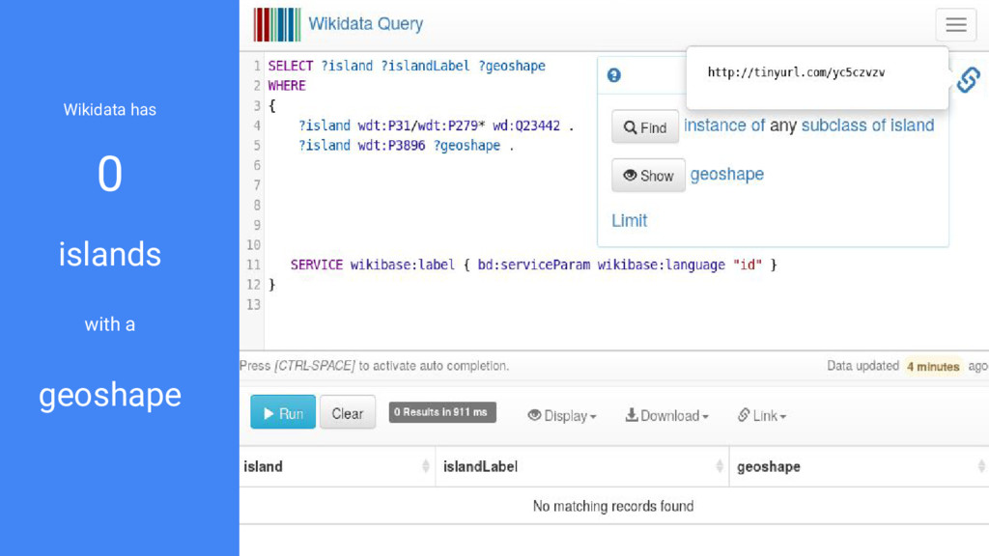
Task: Click the Wikidata barcode logo
Action: pyautogui.click(x=277, y=24)
